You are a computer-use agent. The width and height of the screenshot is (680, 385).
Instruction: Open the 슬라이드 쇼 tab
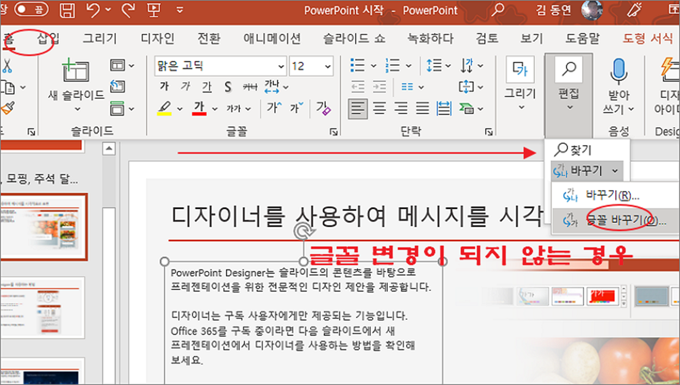tap(354, 38)
